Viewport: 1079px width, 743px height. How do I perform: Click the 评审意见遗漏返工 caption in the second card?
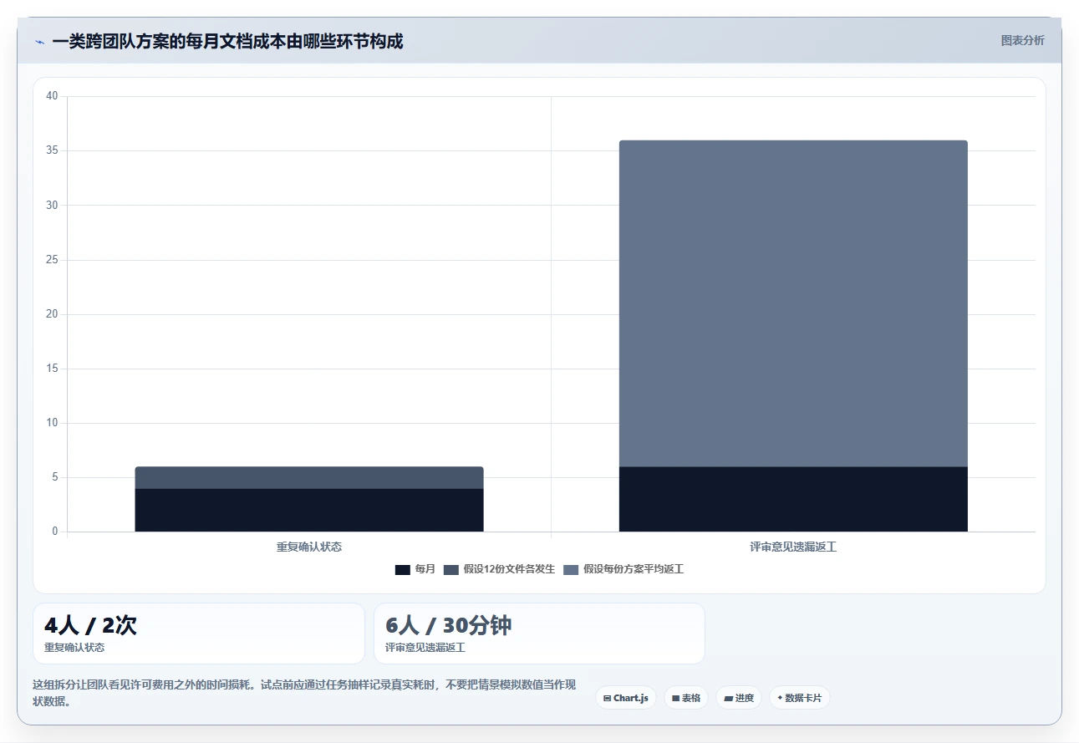[425, 648]
